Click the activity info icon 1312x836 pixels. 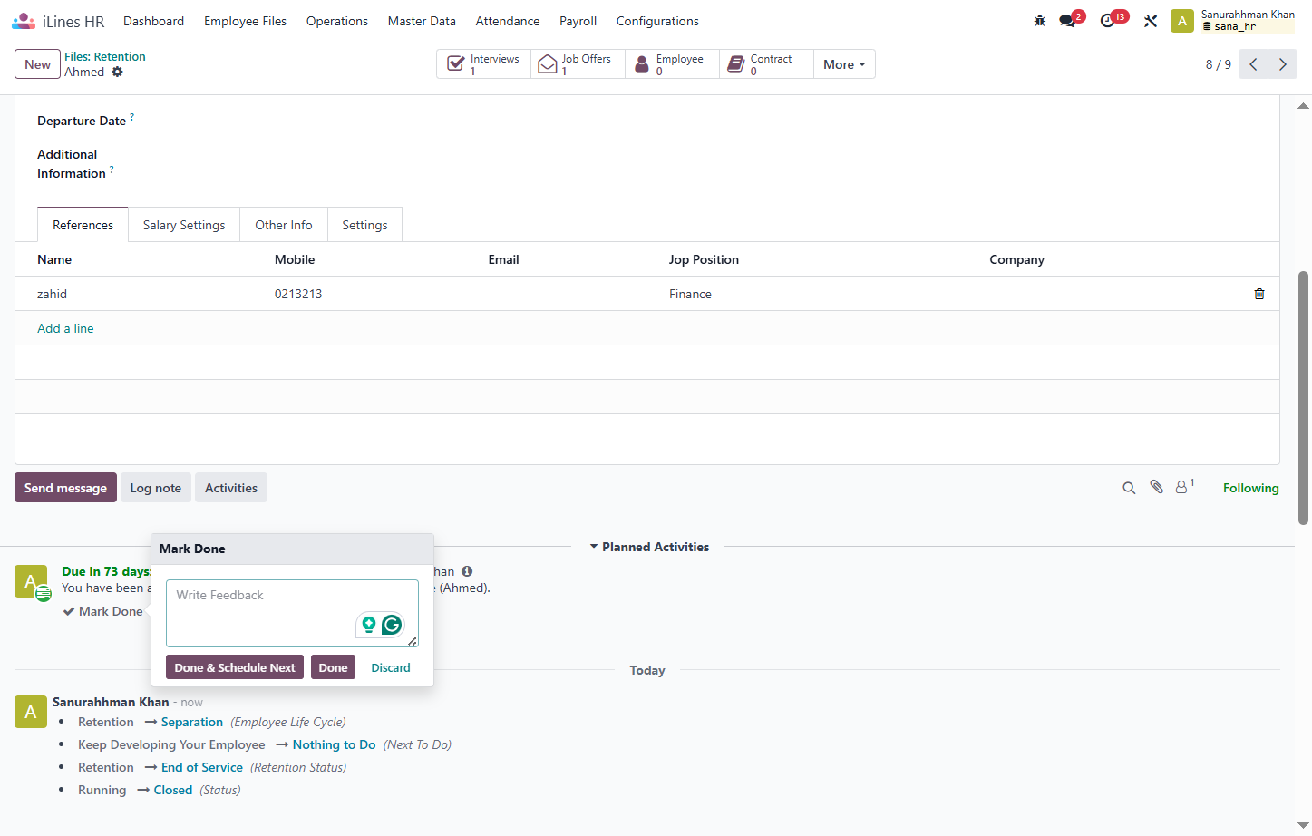pyautogui.click(x=467, y=571)
